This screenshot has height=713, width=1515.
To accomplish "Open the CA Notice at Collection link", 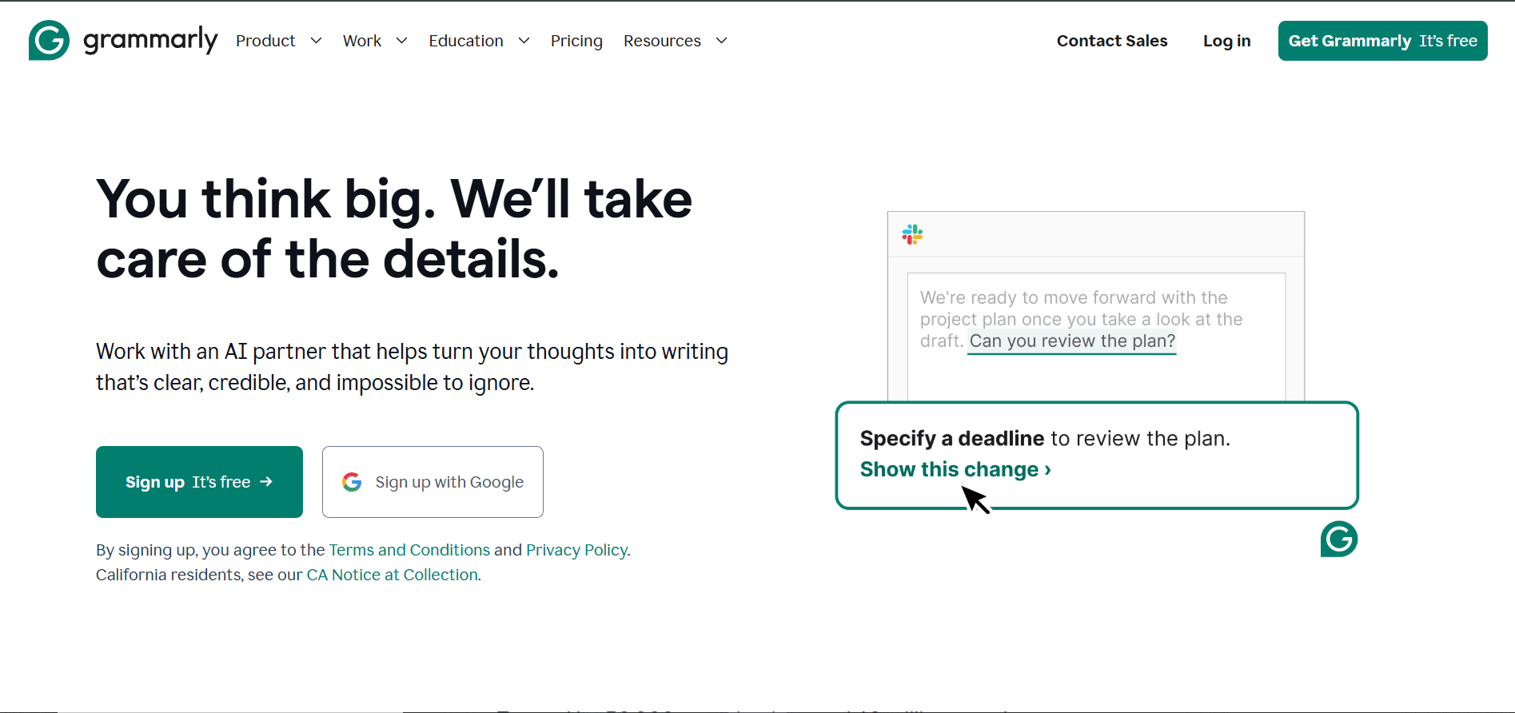I will coord(392,575).
